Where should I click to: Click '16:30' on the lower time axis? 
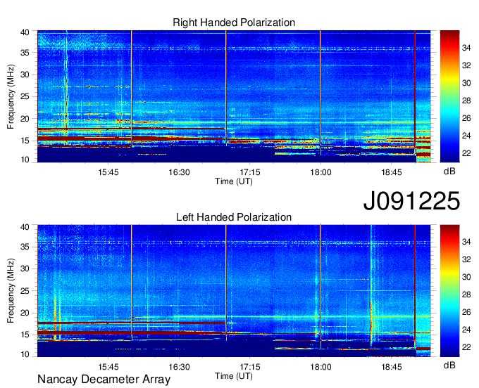[179, 367]
